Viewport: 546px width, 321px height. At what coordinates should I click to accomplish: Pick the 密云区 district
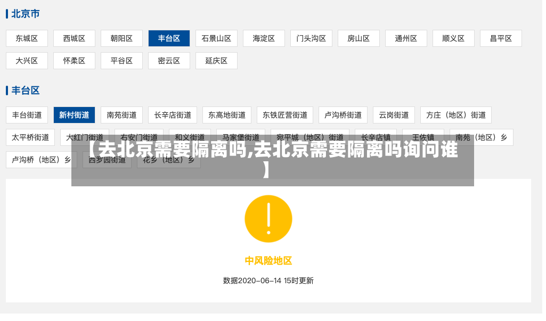tap(169, 61)
